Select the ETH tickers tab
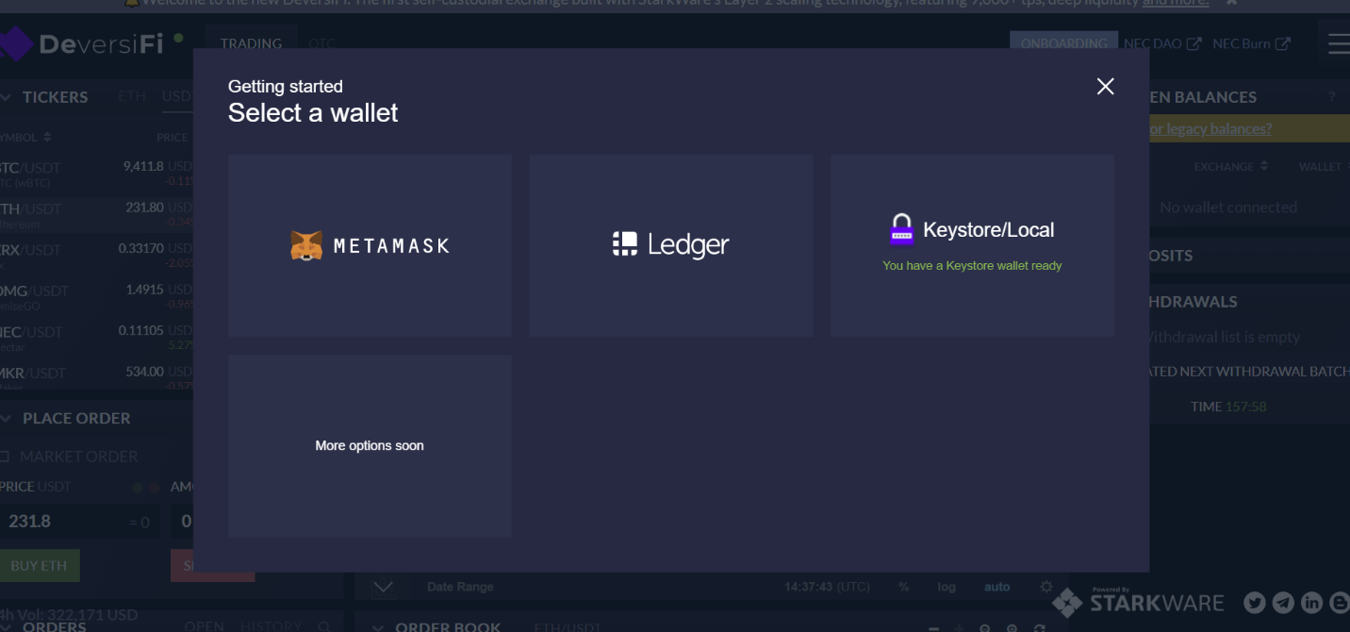1350x632 pixels. tap(132, 96)
